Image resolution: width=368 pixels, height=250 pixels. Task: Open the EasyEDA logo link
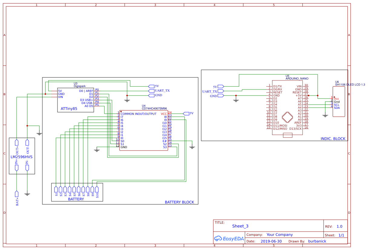228,239
